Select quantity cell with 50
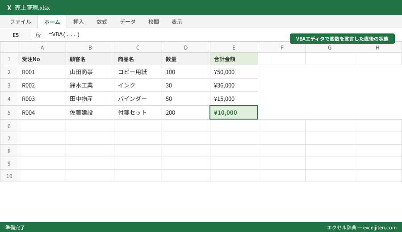402x232 pixels. [x=186, y=99]
